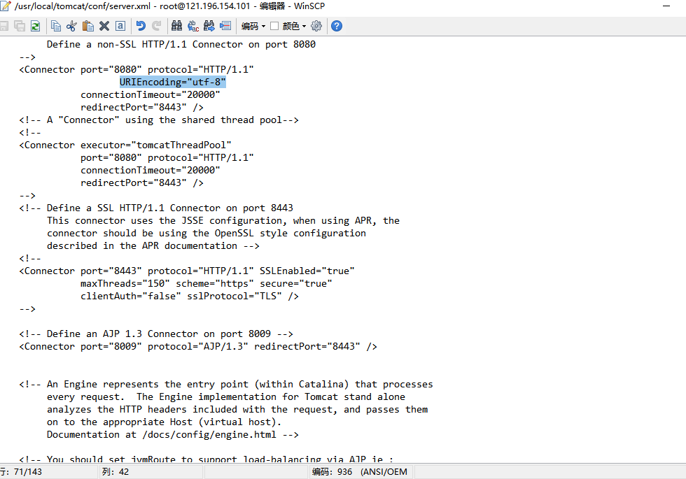Open Find with the binoculars icon
This screenshot has width=686, height=479.
click(176, 27)
